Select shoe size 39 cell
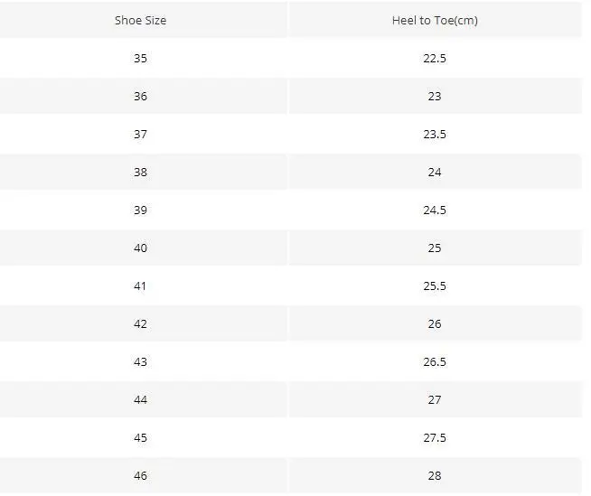The width and height of the screenshot is (591, 496). click(x=140, y=210)
